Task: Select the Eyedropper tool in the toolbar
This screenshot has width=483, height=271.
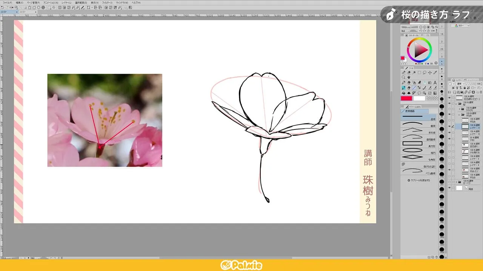Action: pyautogui.click(x=435, y=73)
